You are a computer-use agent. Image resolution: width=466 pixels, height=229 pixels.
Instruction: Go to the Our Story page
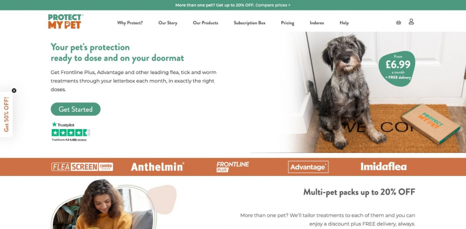(x=167, y=23)
